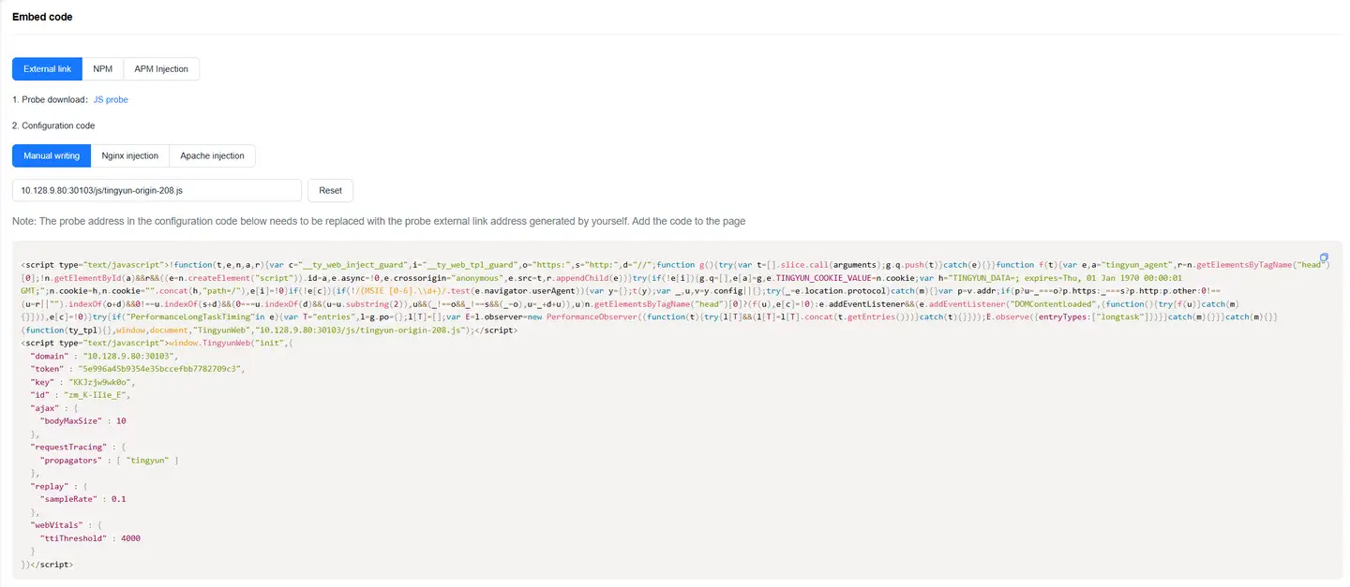
Task: Download the JS probe via link
Action: point(111,99)
